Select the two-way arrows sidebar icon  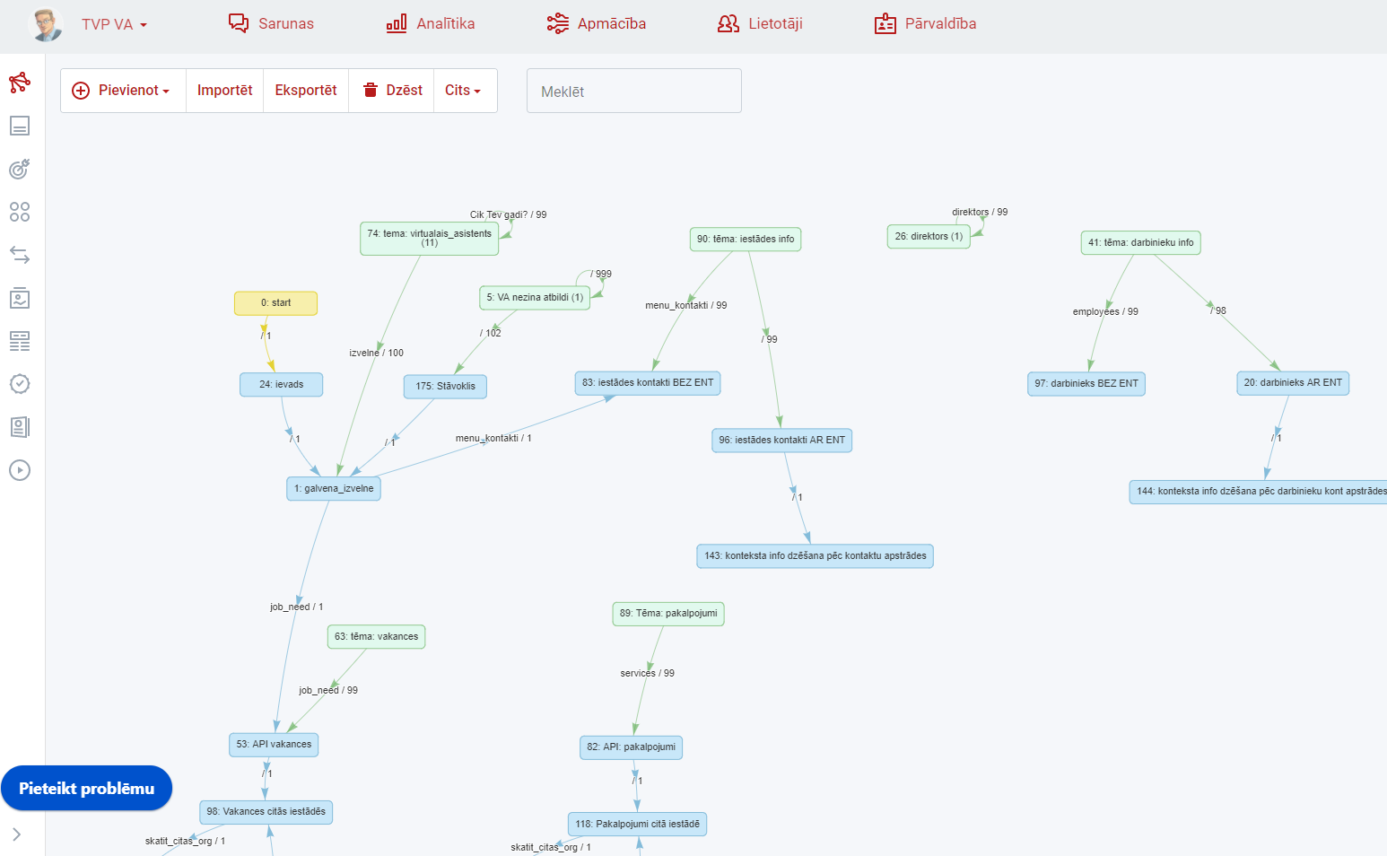click(x=20, y=255)
